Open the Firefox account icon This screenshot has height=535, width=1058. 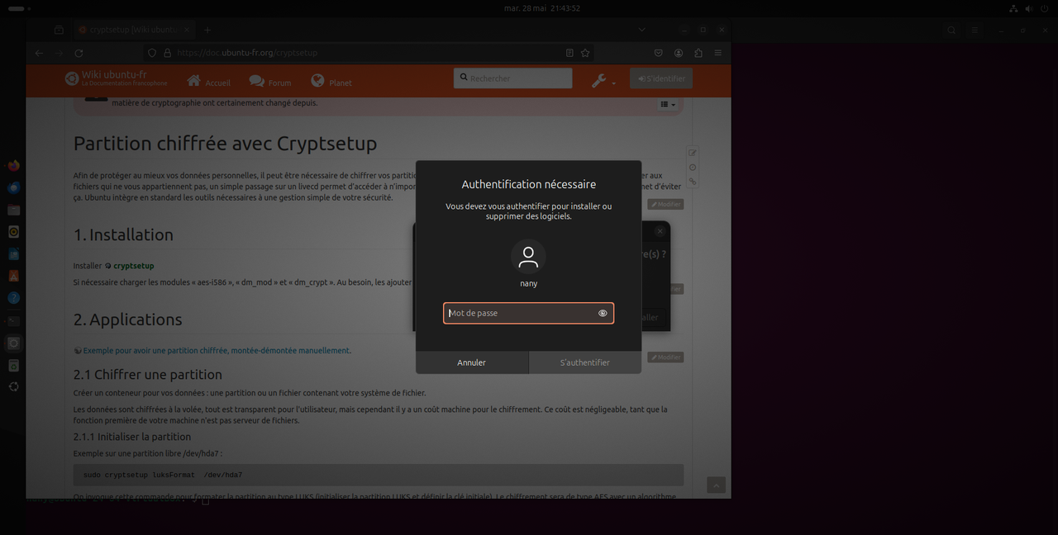[679, 53]
